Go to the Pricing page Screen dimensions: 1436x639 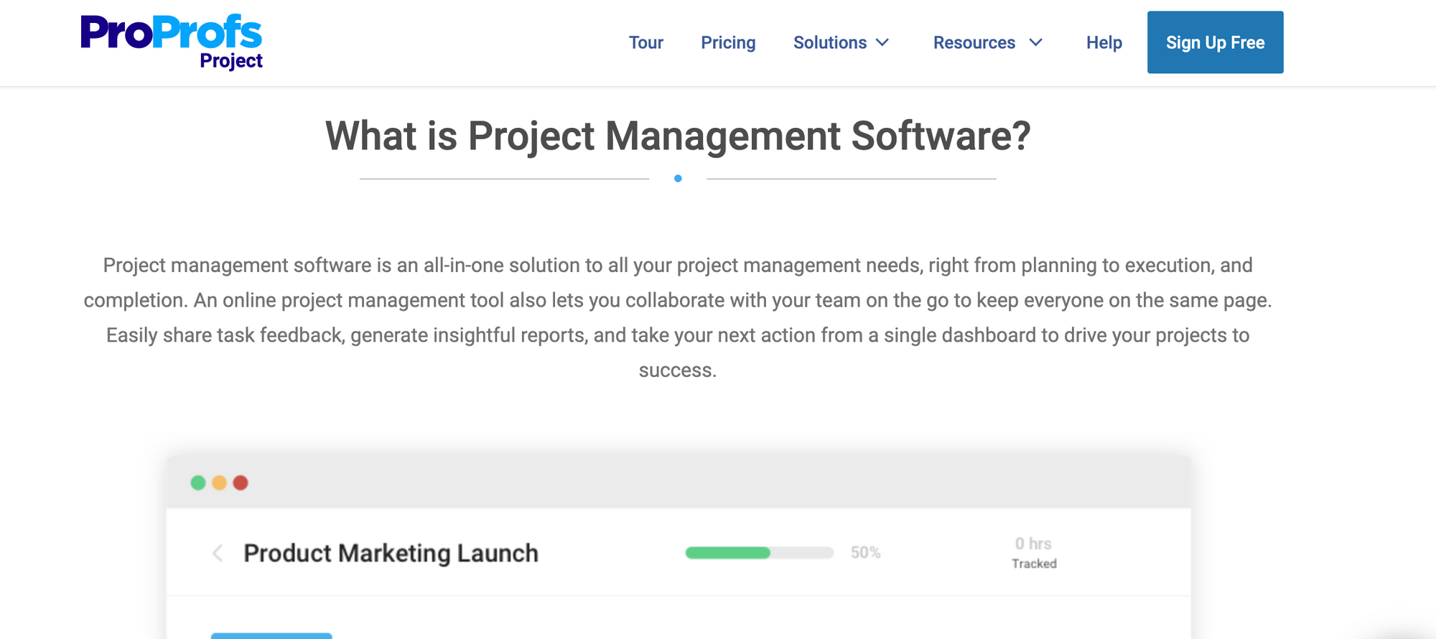pyautogui.click(x=728, y=43)
